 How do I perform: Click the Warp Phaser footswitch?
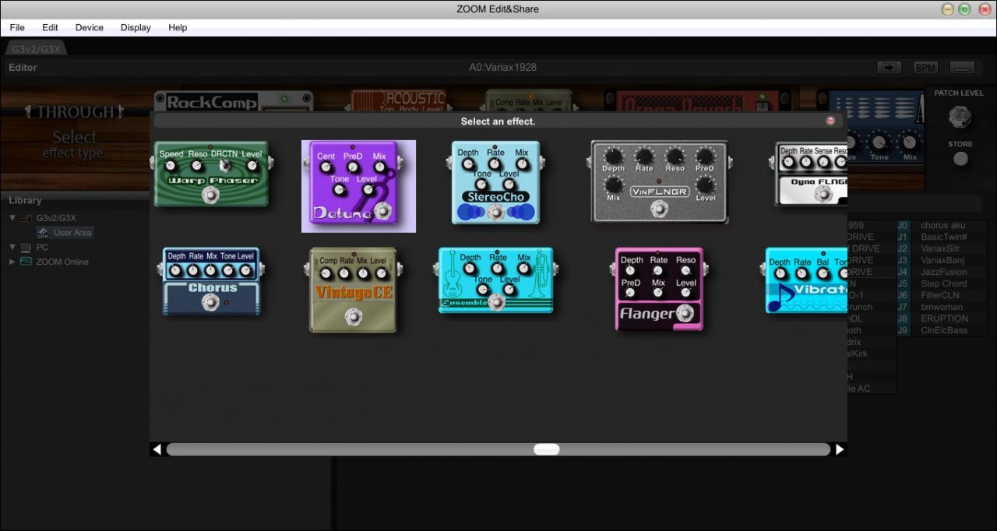(210, 195)
